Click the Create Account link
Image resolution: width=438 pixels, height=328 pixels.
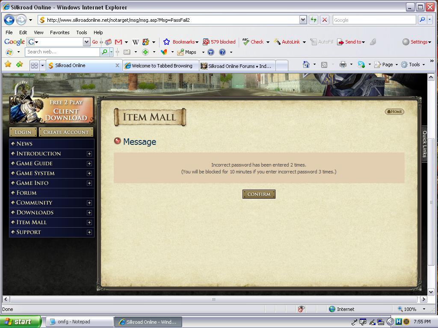point(66,132)
